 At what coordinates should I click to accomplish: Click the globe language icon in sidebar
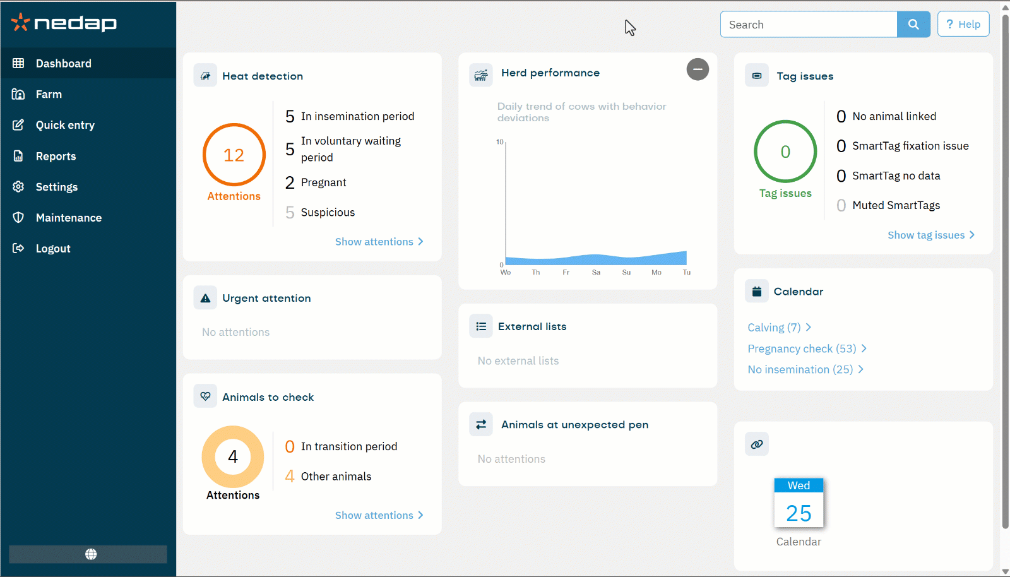tap(91, 554)
